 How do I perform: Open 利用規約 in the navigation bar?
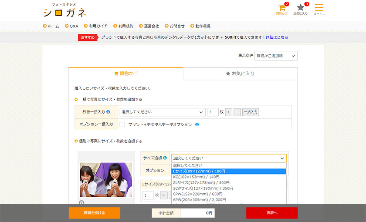point(123,26)
